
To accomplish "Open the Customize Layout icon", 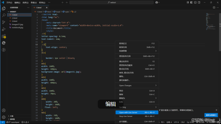I will click(x=188, y=2).
